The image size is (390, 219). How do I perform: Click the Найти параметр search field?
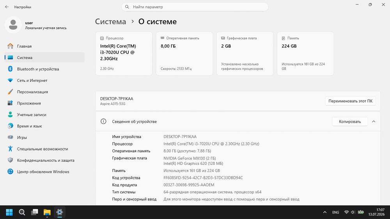pyautogui.click(x=195, y=7)
